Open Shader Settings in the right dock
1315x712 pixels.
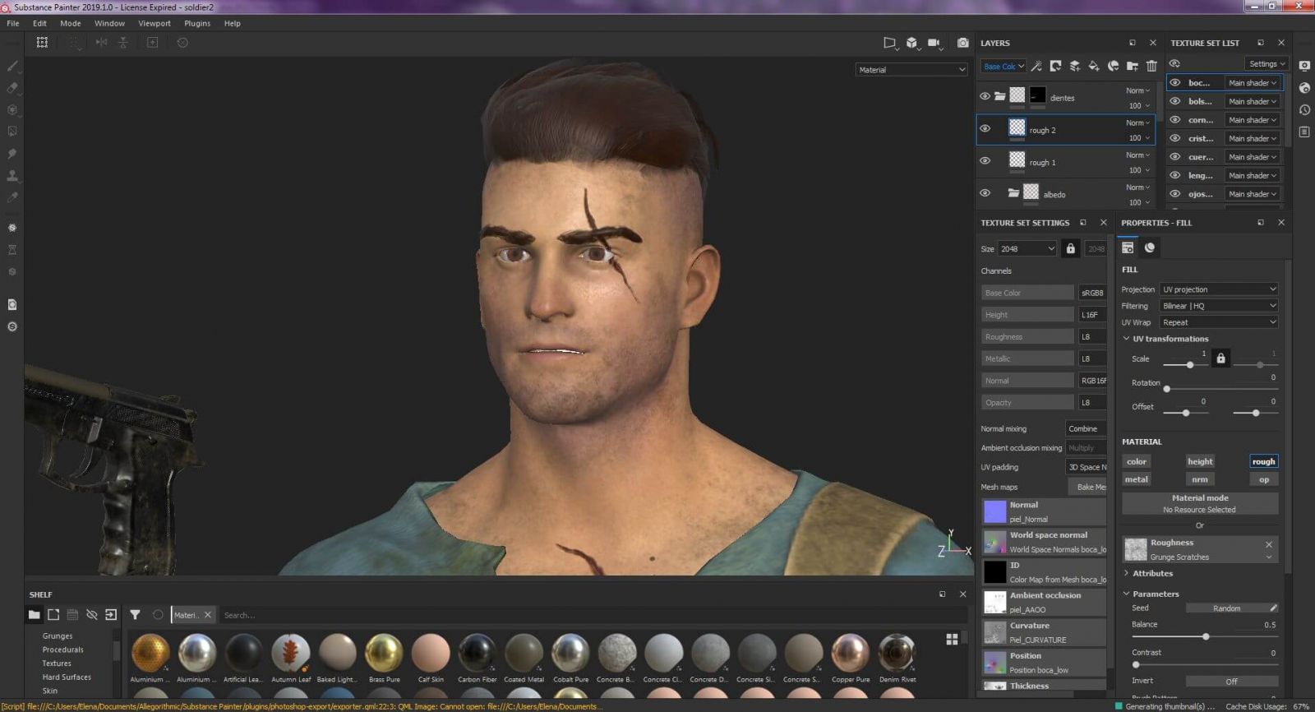coord(1304,88)
